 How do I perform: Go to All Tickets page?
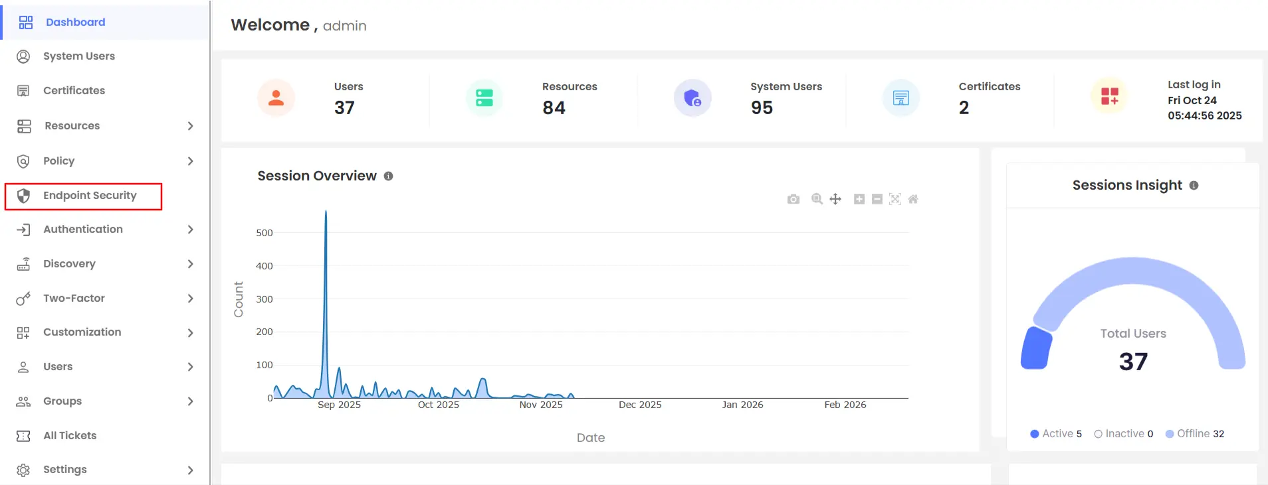70,436
